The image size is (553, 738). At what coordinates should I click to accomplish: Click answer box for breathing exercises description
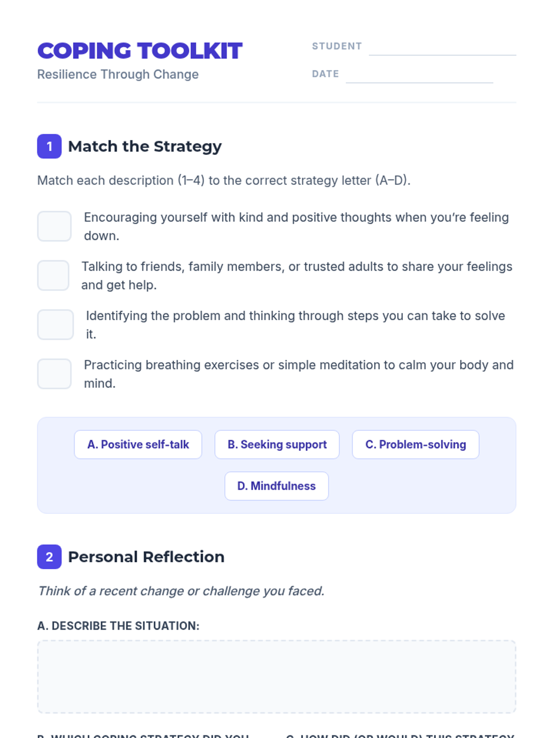[x=54, y=374]
